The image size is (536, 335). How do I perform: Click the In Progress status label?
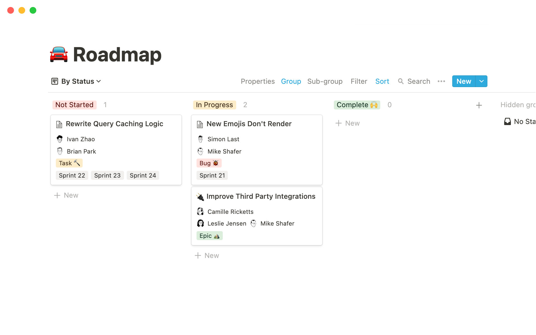(214, 105)
